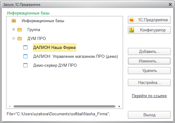Image resolution: width=175 pixels, height=123 pixels.
Task: Click the icon beside ДАЛИОН: Управление магазином.ПРО
Action: [25, 56]
